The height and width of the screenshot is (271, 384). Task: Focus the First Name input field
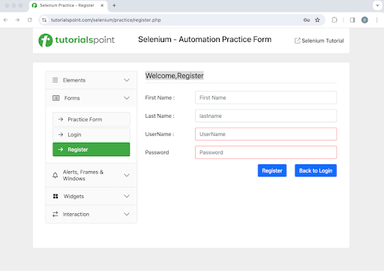click(x=266, y=98)
